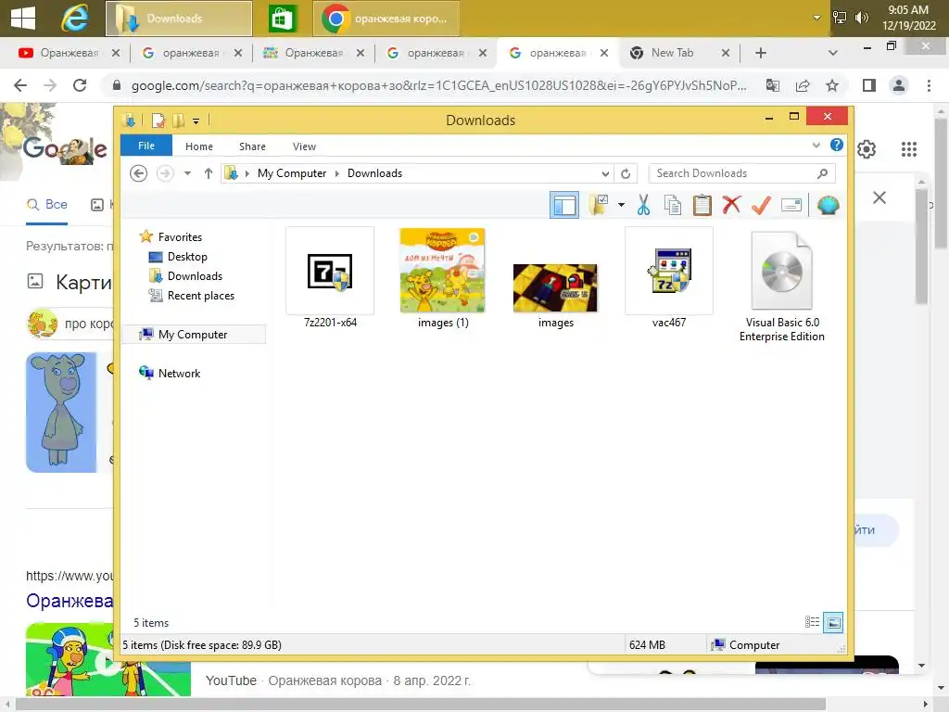Select the images (1) thumbnail

pyautogui.click(x=442, y=278)
